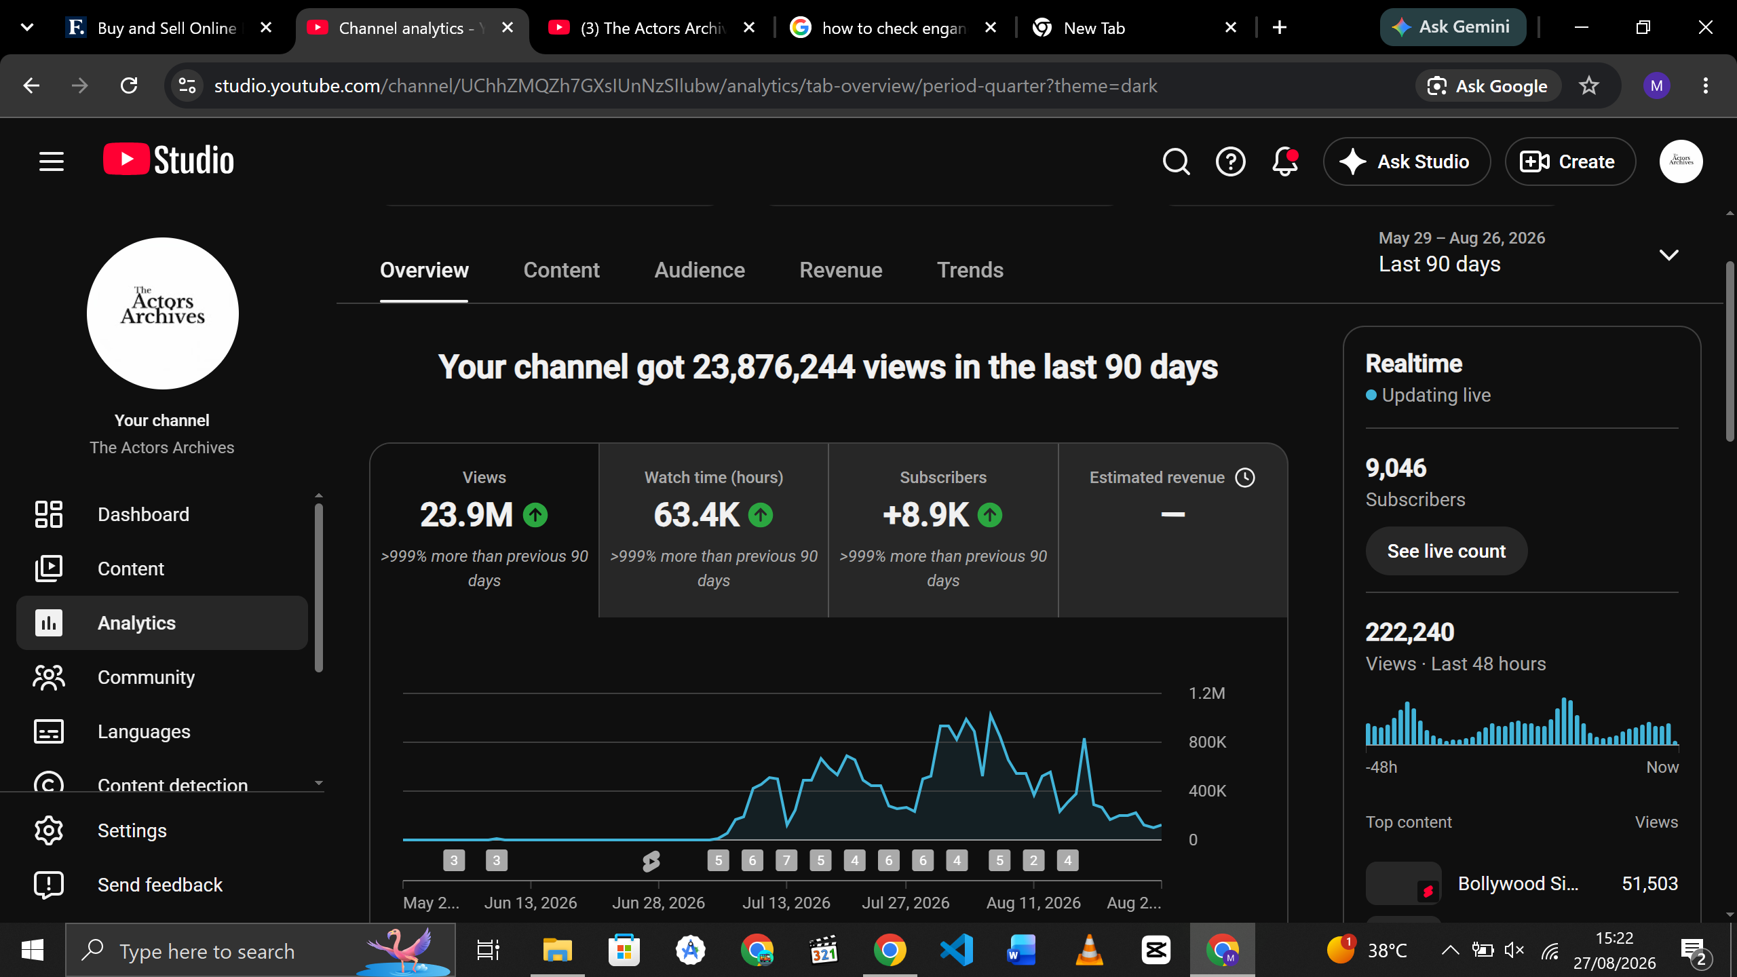
Task: Click The Actors Archives channel avatar
Action: tap(162, 313)
